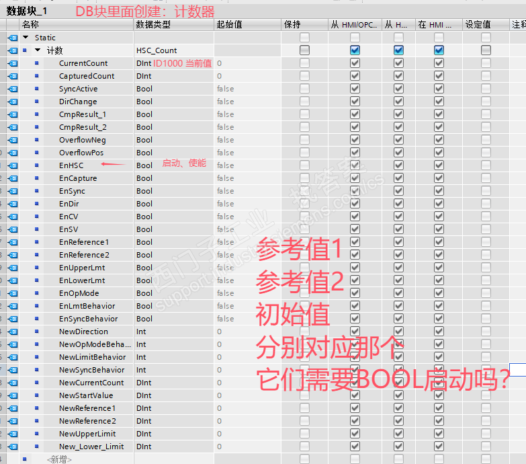Viewport: 526px width, 464px height.
Task: Click the tag icon beside NewReference1
Action: (x=13, y=408)
